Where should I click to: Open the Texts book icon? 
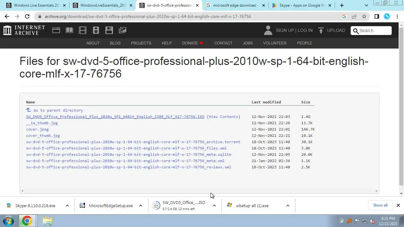[x=69, y=30]
